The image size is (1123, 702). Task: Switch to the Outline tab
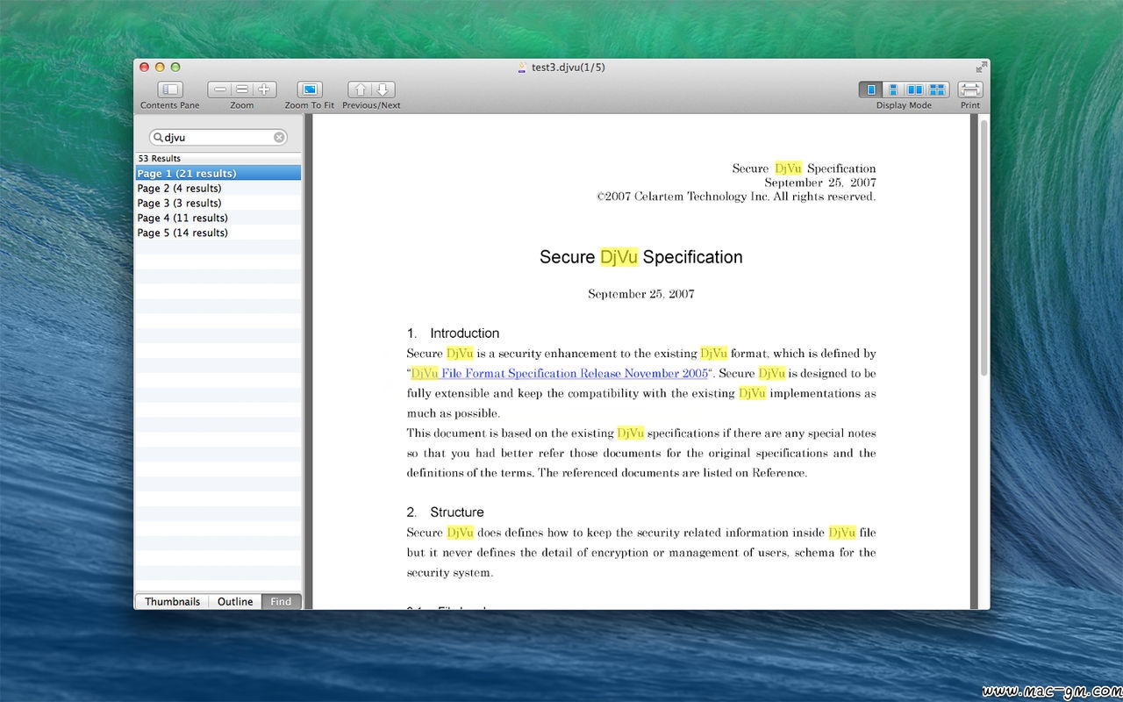click(235, 601)
